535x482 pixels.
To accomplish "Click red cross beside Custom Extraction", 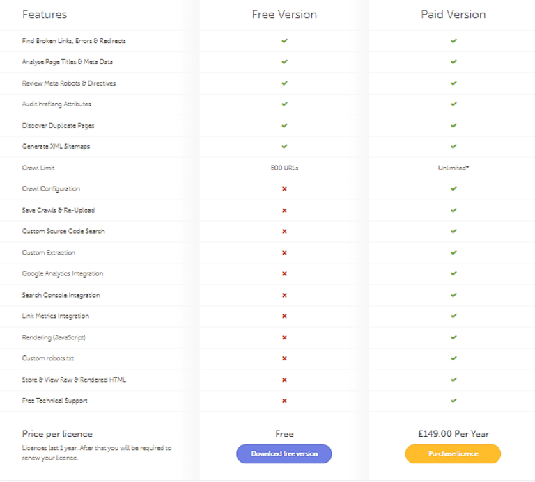I will pyautogui.click(x=284, y=252).
